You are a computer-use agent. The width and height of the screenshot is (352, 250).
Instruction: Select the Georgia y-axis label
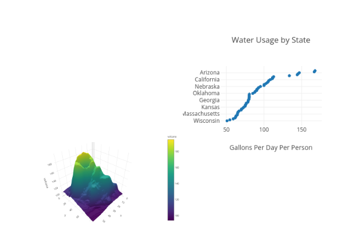[x=209, y=100]
